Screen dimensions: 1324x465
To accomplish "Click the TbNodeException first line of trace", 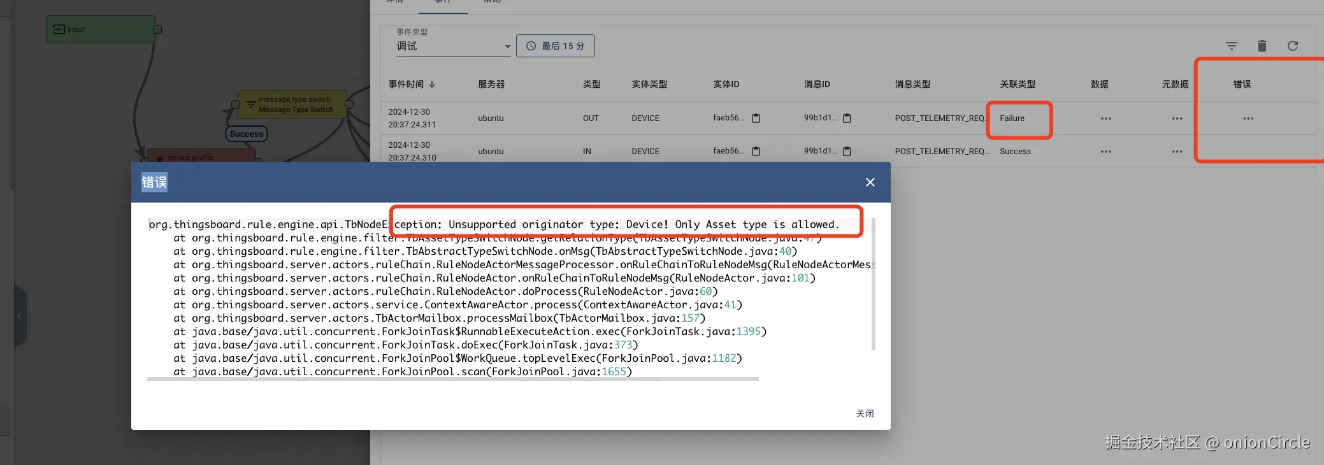I will click(x=494, y=224).
